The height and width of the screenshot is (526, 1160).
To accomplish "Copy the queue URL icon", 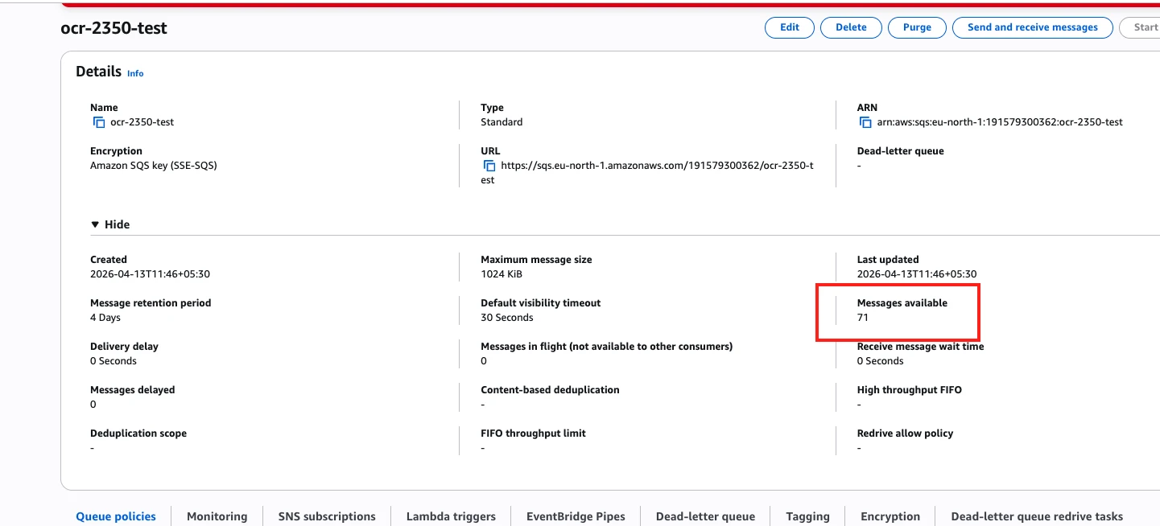I will (x=489, y=166).
